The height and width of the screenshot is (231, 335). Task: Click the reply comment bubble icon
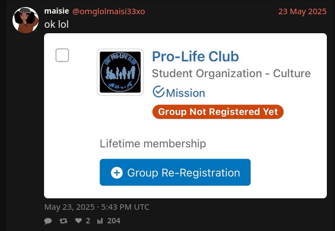click(x=48, y=221)
